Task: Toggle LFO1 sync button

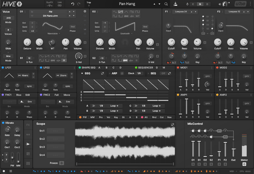Action: (x=29, y=86)
